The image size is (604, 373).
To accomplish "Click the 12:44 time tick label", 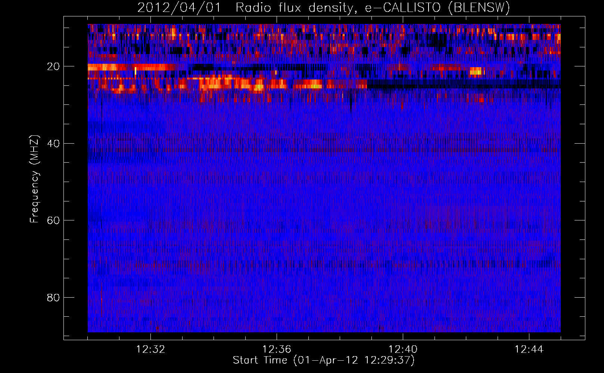I will click(x=529, y=350).
